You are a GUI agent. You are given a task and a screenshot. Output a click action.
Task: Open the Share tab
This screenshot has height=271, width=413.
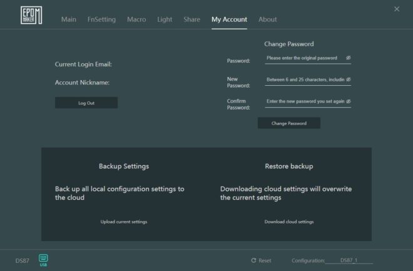[191, 19]
